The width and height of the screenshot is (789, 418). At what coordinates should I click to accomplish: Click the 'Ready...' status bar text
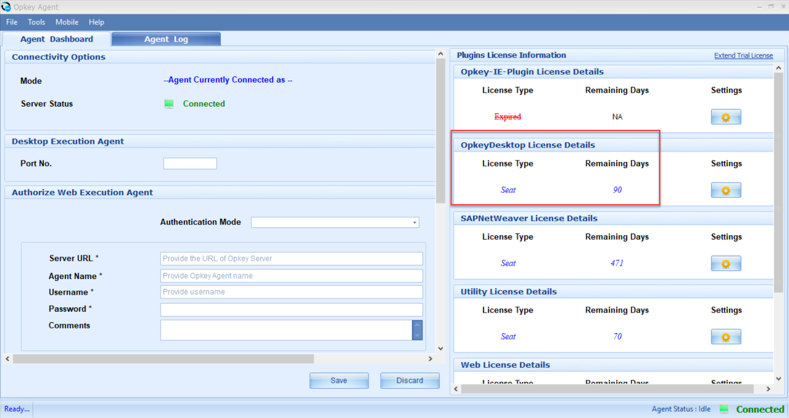coord(17,409)
